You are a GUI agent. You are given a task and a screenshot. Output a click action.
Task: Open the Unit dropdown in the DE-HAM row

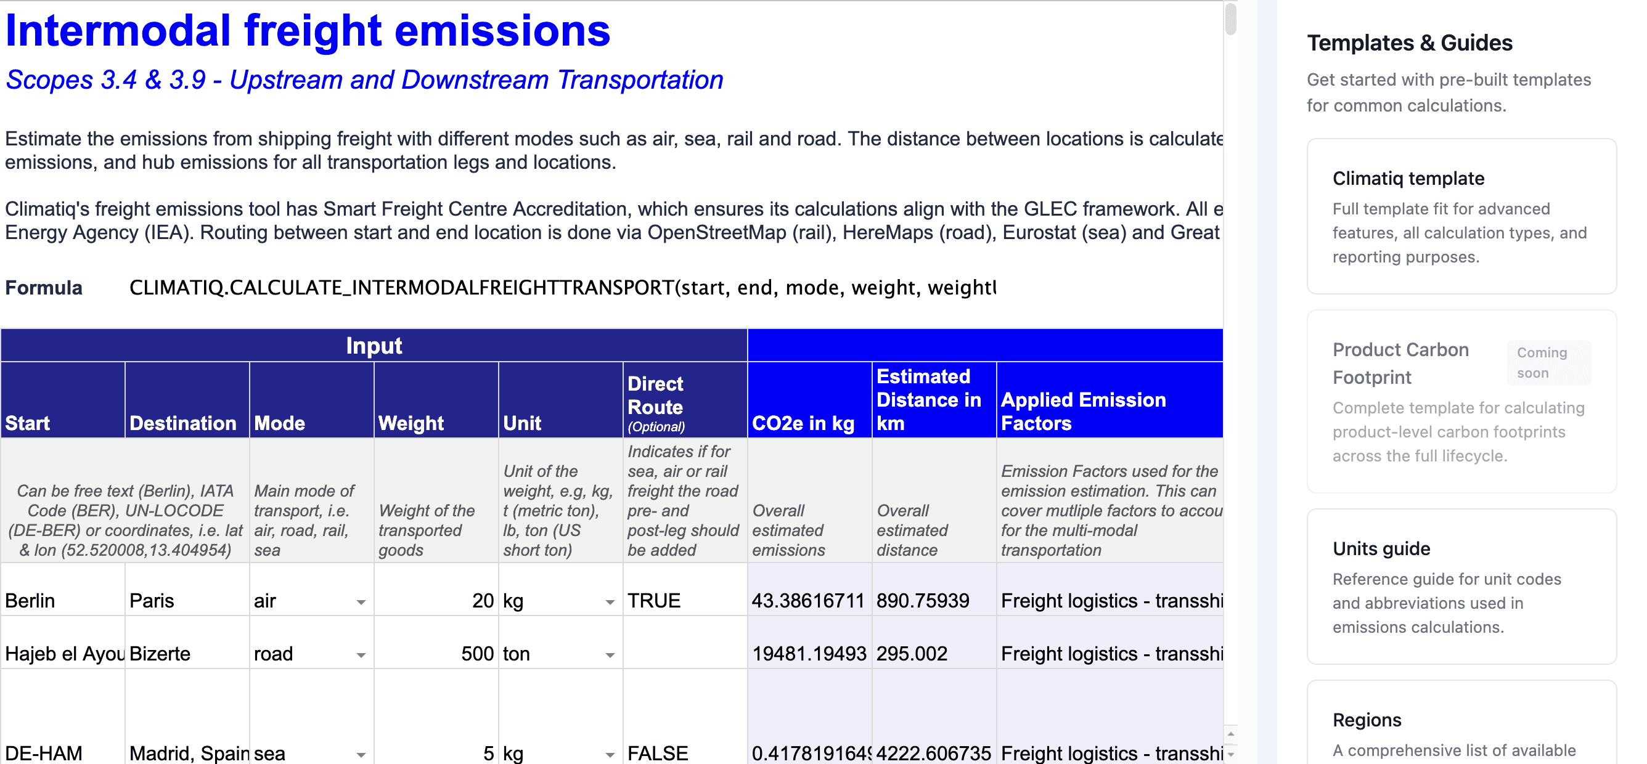click(x=610, y=755)
